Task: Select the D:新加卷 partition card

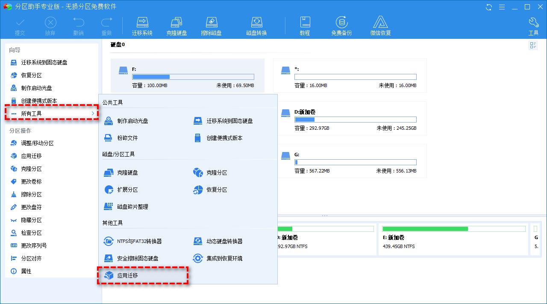Action: (350, 118)
